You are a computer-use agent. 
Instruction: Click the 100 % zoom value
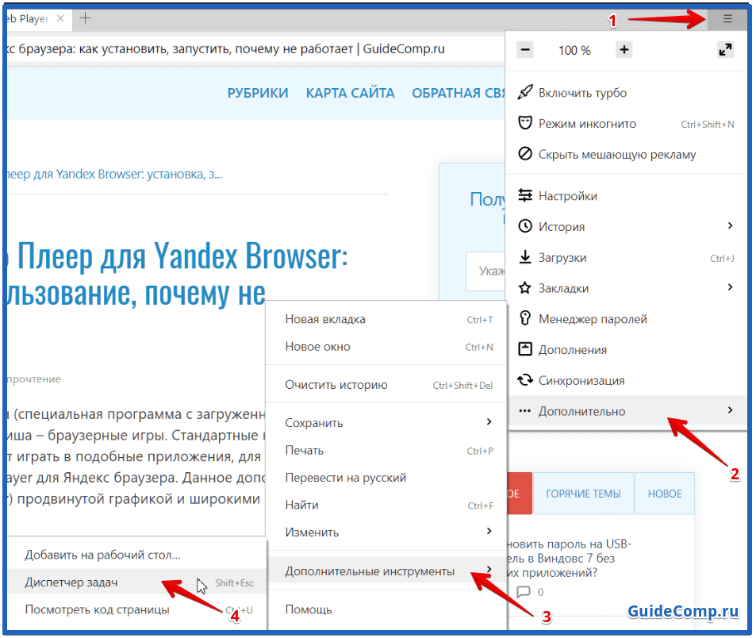[574, 50]
